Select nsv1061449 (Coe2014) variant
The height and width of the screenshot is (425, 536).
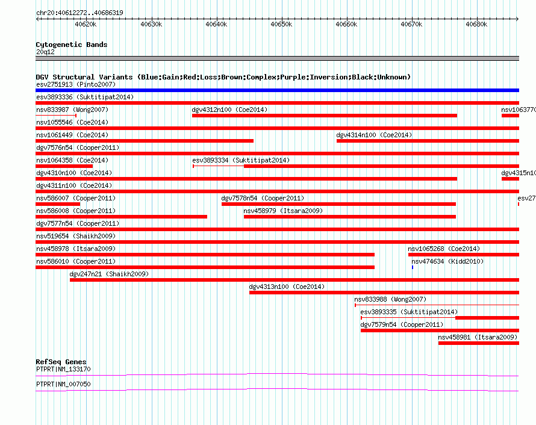(72, 135)
